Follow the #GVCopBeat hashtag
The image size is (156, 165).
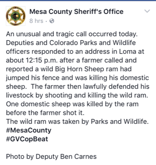click(x=27, y=139)
